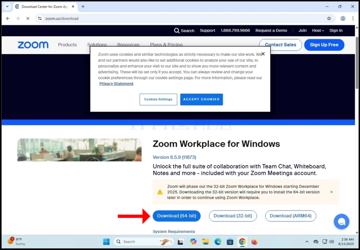The width and height of the screenshot is (360, 250).
Task: Click the Join link
Action: pos(302,31)
